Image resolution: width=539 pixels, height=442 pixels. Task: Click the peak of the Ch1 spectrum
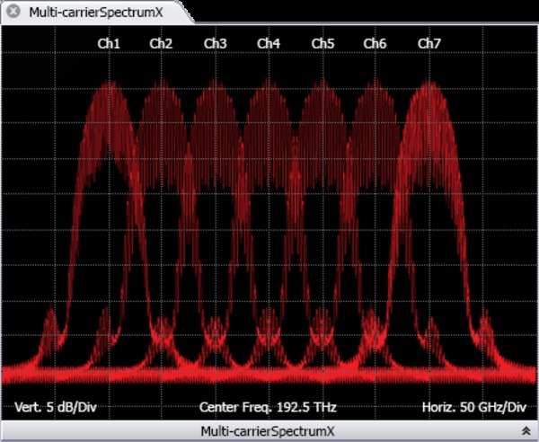110,85
